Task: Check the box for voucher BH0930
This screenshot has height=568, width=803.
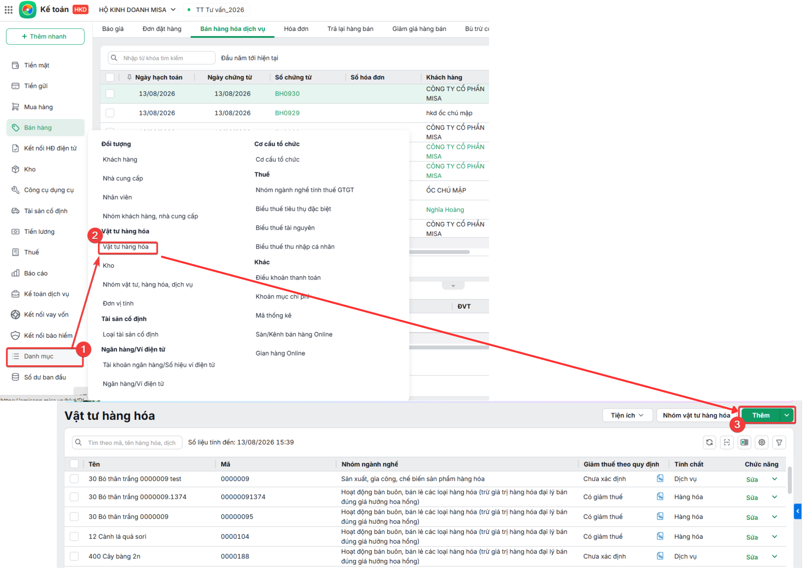Action: click(110, 94)
